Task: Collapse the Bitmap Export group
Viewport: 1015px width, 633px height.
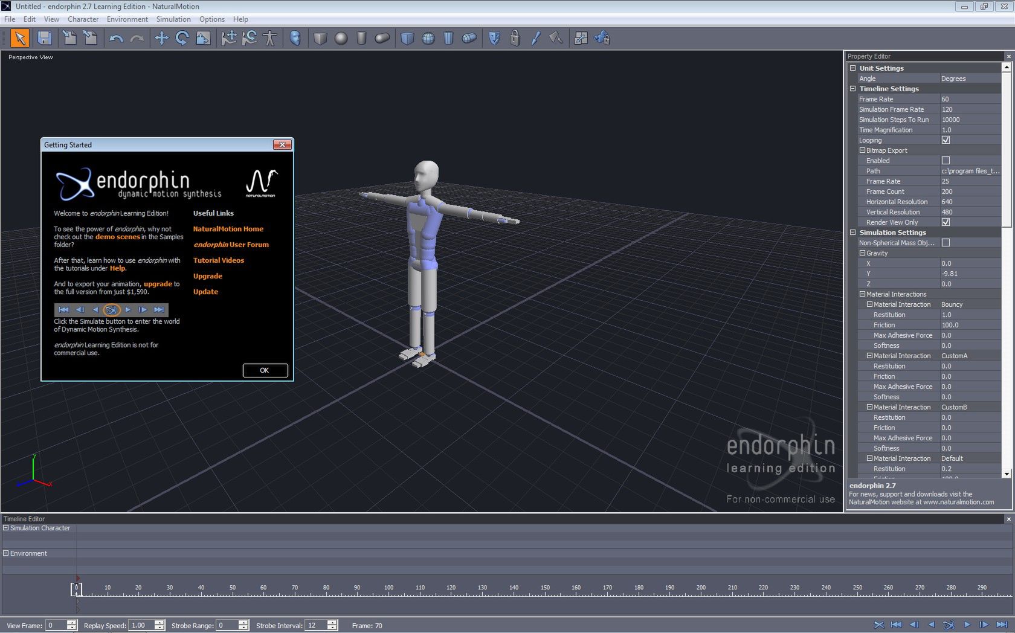Action: click(x=863, y=150)
